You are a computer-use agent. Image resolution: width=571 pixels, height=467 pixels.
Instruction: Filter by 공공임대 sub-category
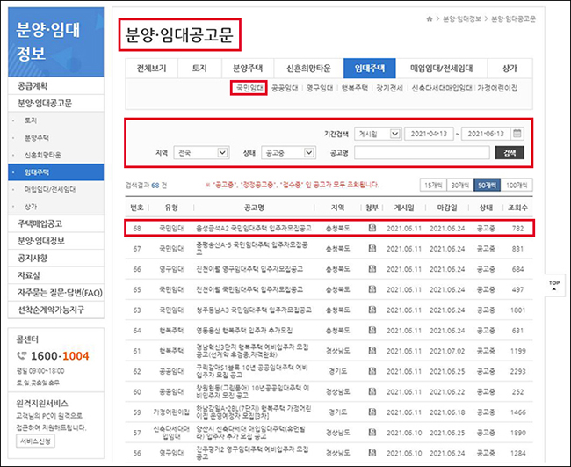click(285, 88)
